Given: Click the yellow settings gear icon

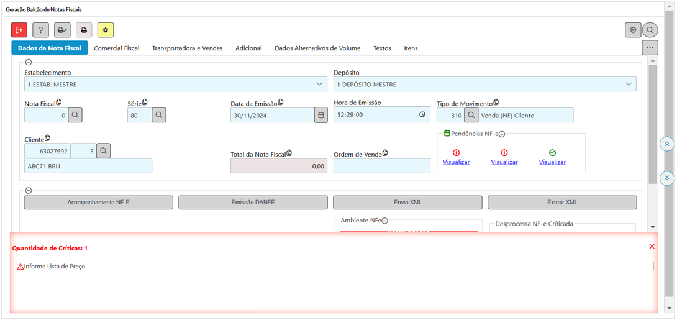Looking at the screenshot, I should [106, 30].
